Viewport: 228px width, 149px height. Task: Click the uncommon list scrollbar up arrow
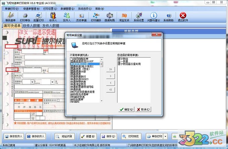click(102, 59)
